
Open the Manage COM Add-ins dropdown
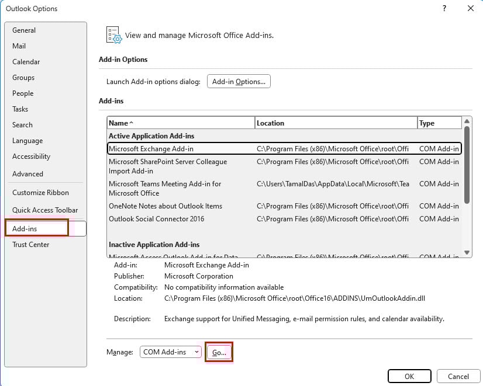(170, 352)
